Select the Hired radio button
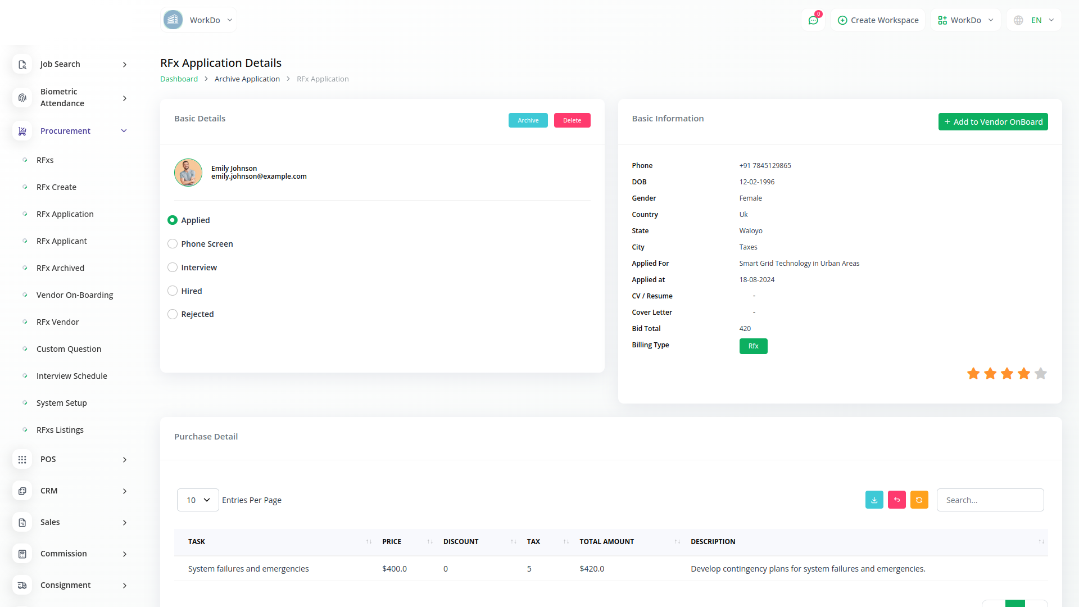1079x607 pixels. pyautogui.click(x=173, y=291)
